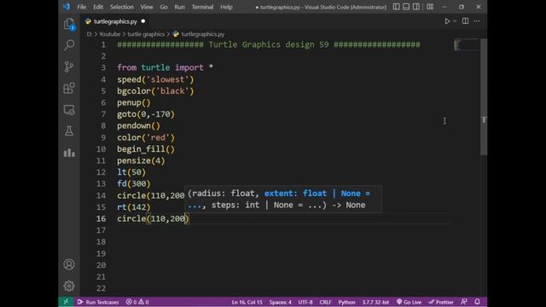Click the circle signature hint popup
This screenshot has width=546, height=307.
pyautogui.click(x=282, y=199)
